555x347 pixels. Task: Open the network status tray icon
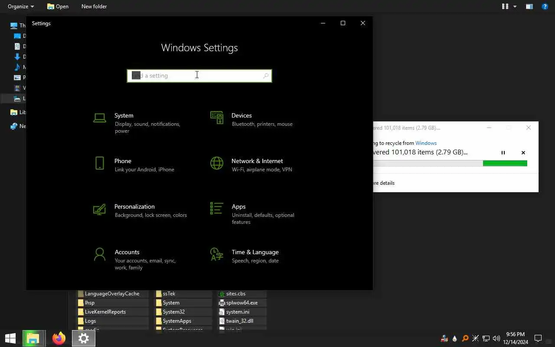[x=486, y=338]
